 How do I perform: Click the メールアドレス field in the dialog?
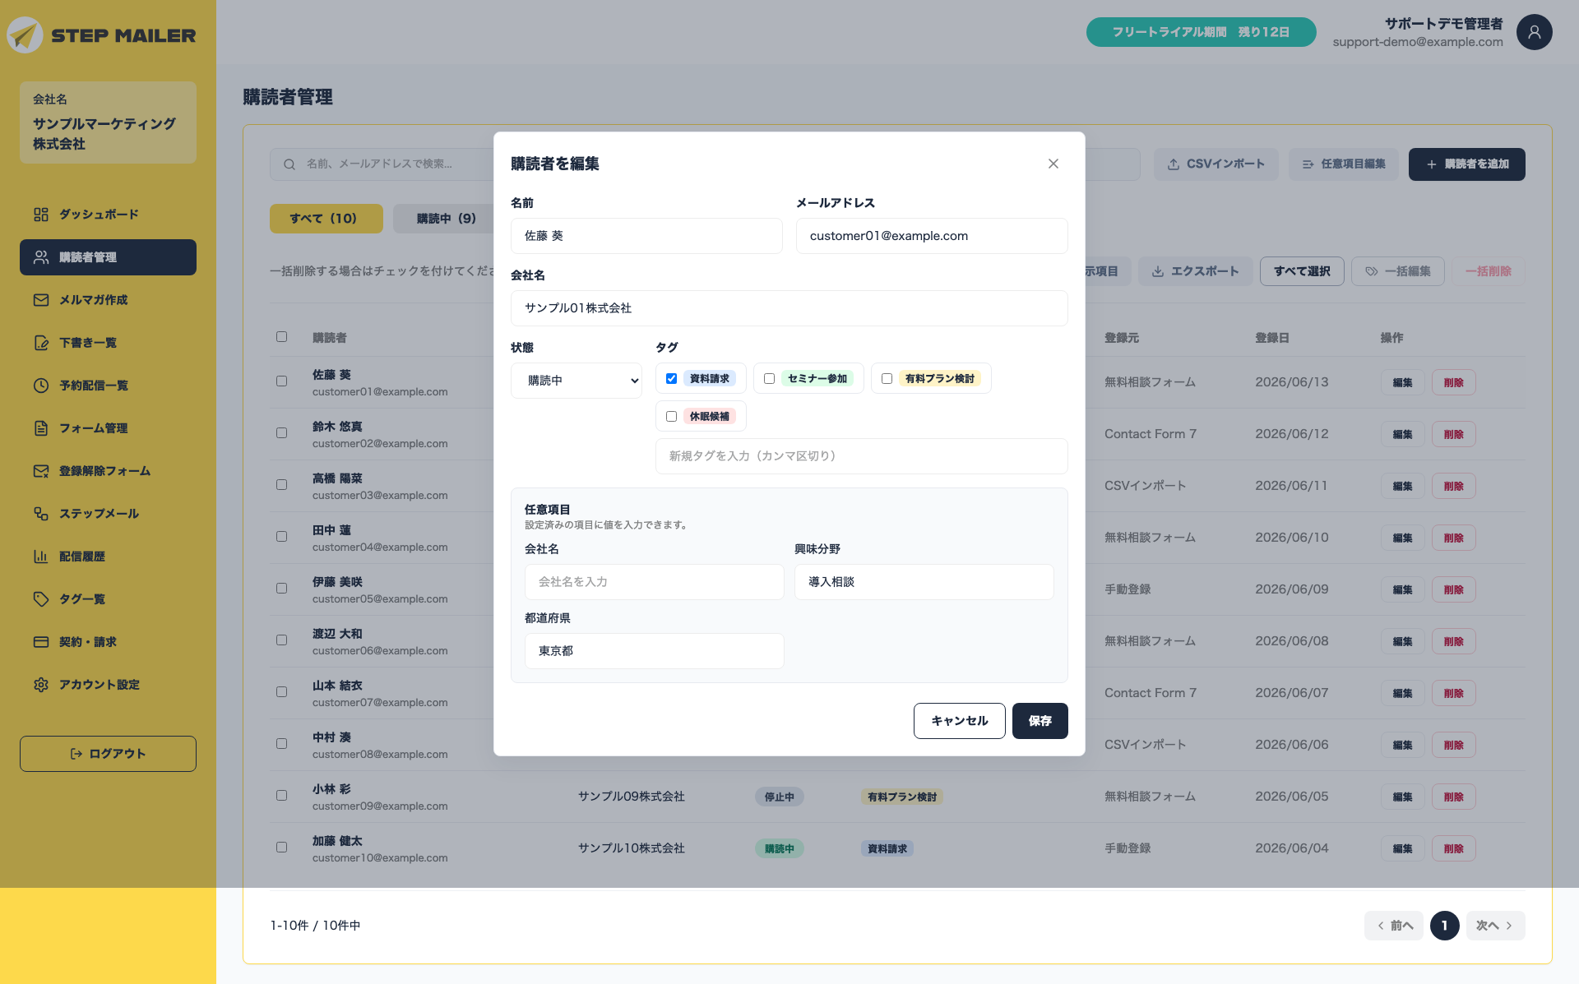932,236
